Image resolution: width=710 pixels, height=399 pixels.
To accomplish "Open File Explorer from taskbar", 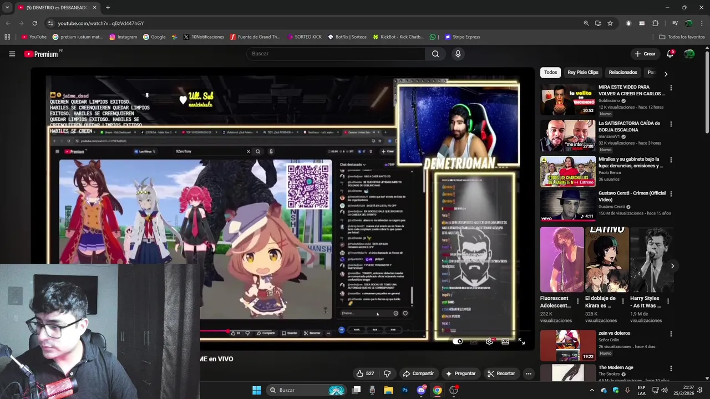I will 389,390.
